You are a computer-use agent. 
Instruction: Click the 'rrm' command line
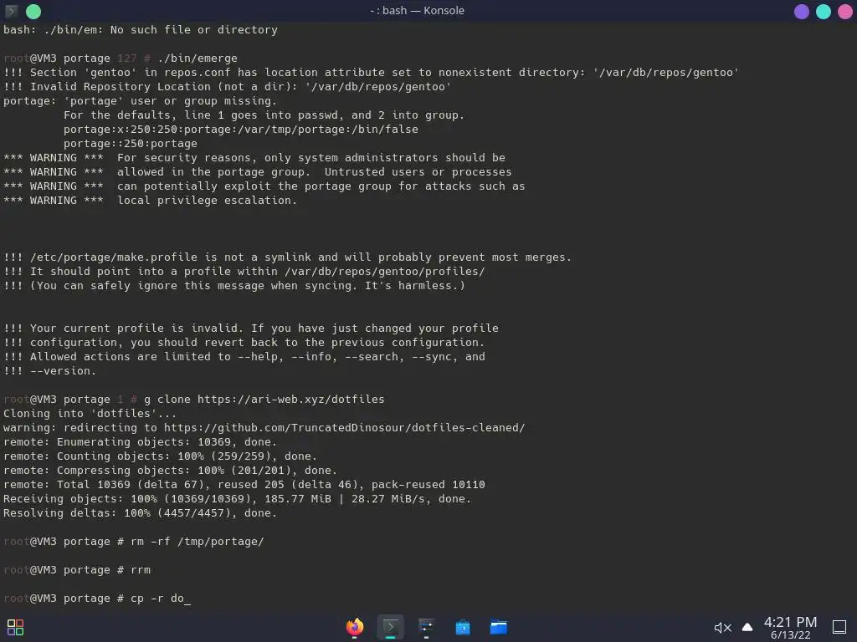coord(77,570)
